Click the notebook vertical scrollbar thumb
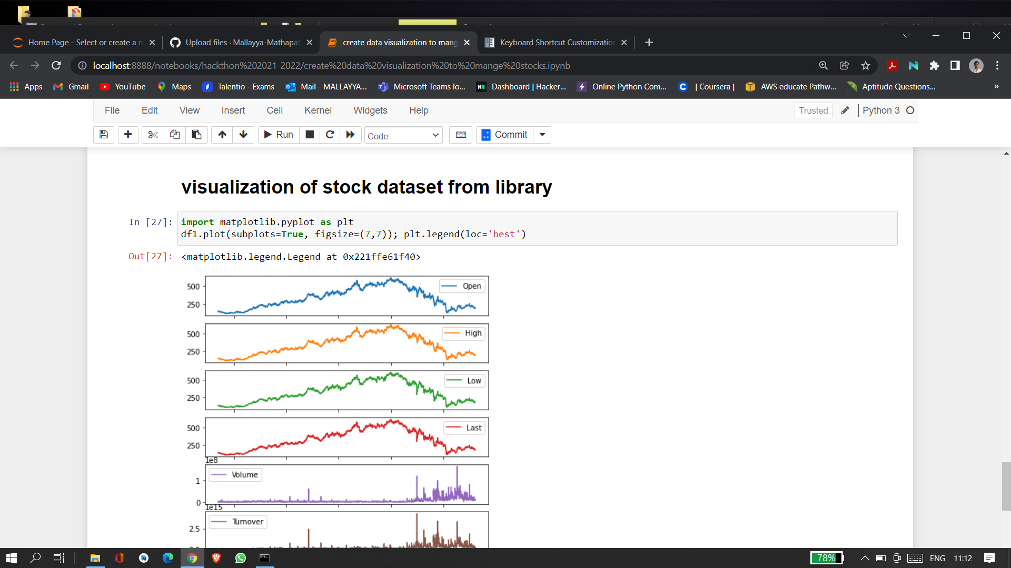Viewport: 1011px width, 568px height. (x=1006, y=486)
